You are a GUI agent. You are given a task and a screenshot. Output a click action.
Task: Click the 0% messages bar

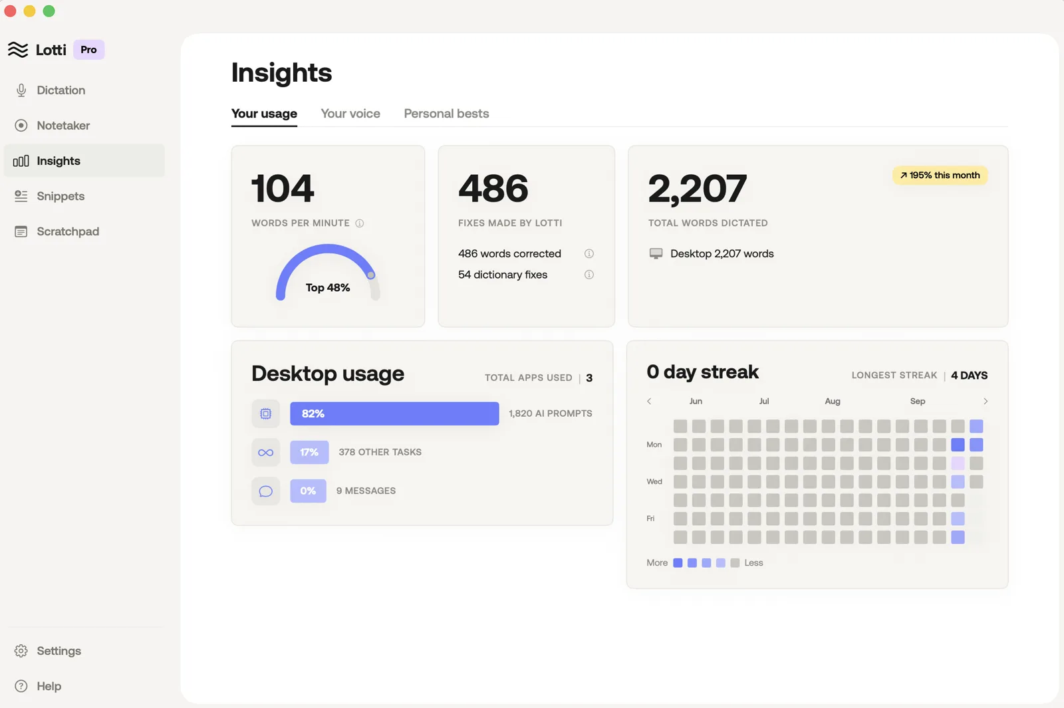coord(308,491)
